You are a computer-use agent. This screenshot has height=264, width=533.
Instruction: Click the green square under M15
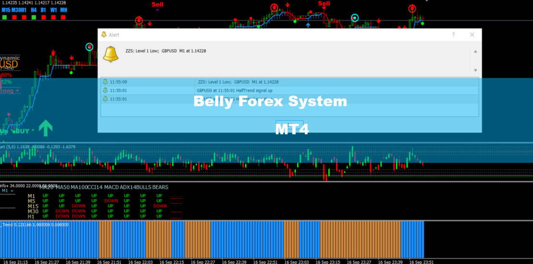[4, 17]
